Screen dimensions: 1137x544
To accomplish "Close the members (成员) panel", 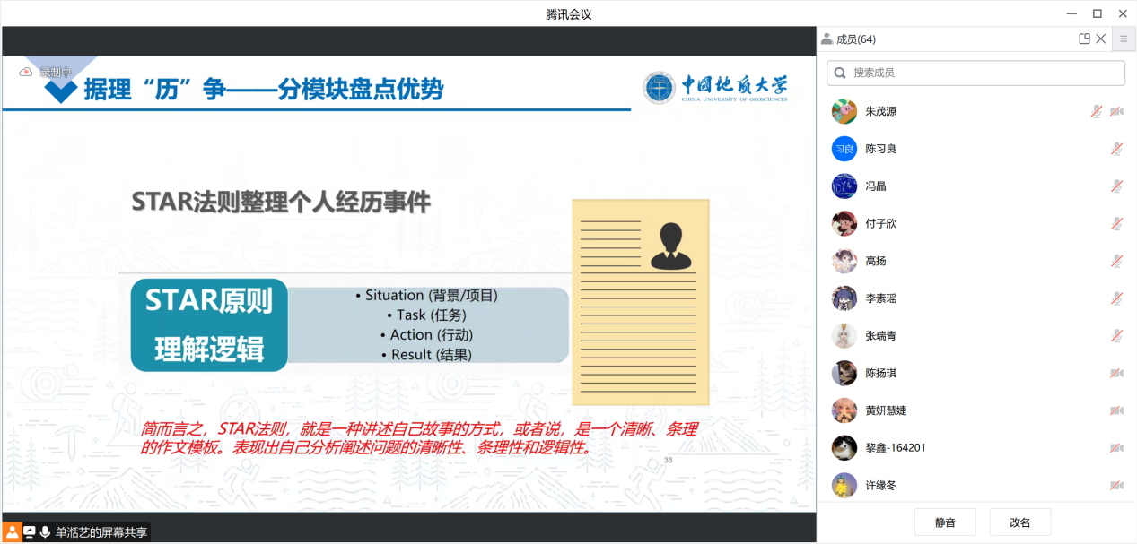I will pos(1101,39).
